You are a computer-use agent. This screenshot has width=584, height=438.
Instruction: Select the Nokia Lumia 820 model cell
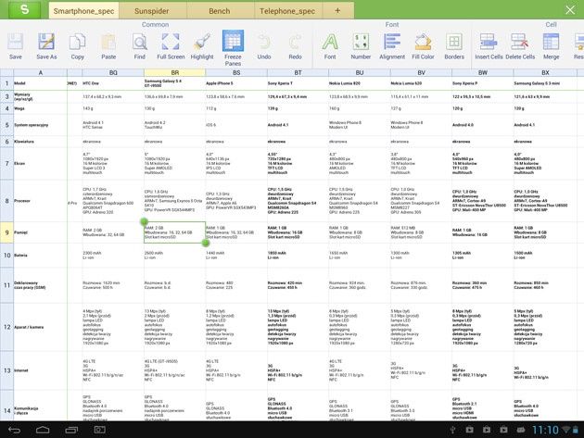(x=360, y=83)
